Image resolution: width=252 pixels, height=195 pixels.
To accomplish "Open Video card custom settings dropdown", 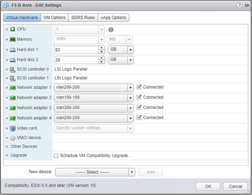I will point(94,129).
